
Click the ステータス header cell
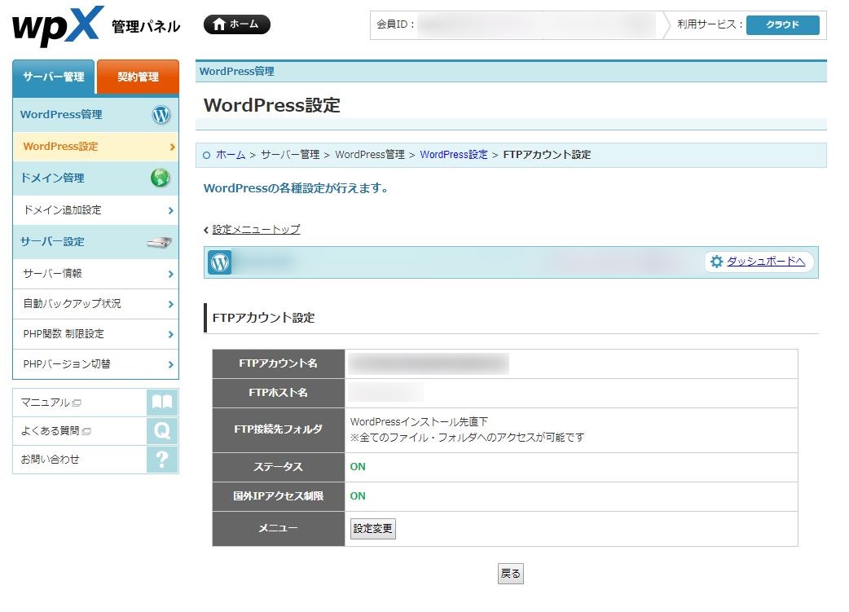(x=279, y=468)
